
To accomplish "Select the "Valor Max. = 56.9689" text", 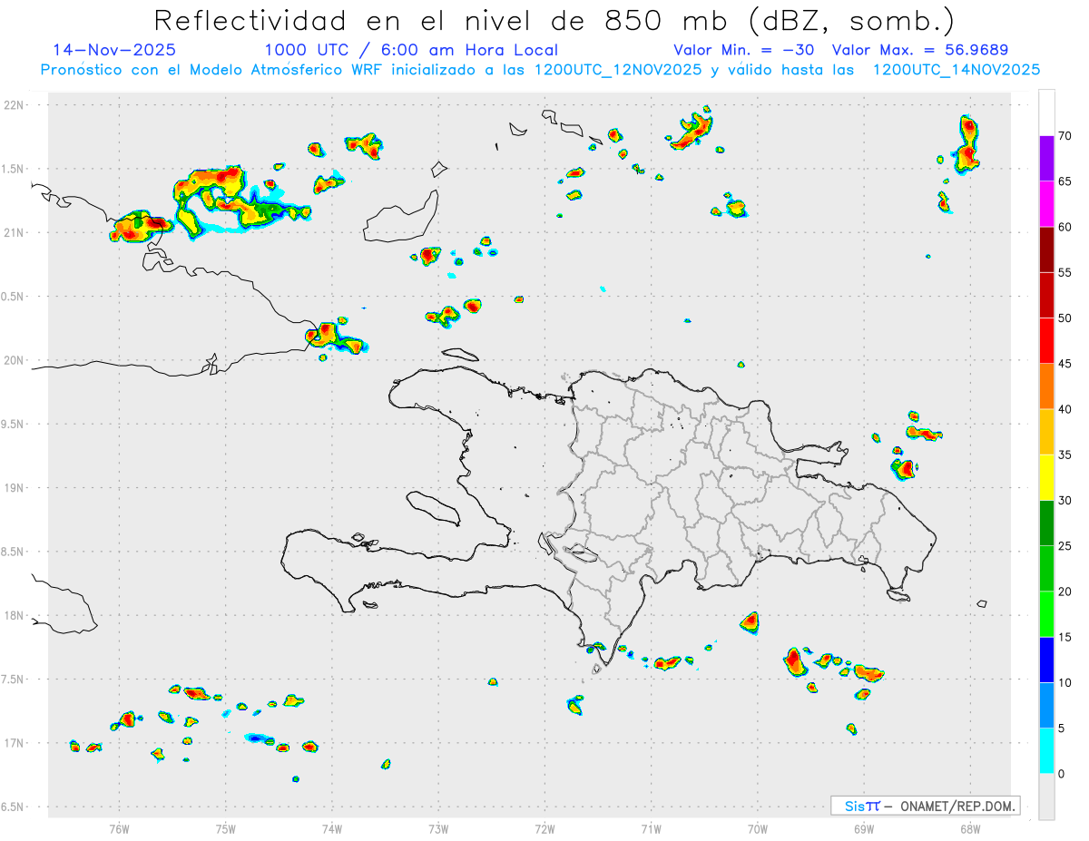I will [x=919, y=50].
